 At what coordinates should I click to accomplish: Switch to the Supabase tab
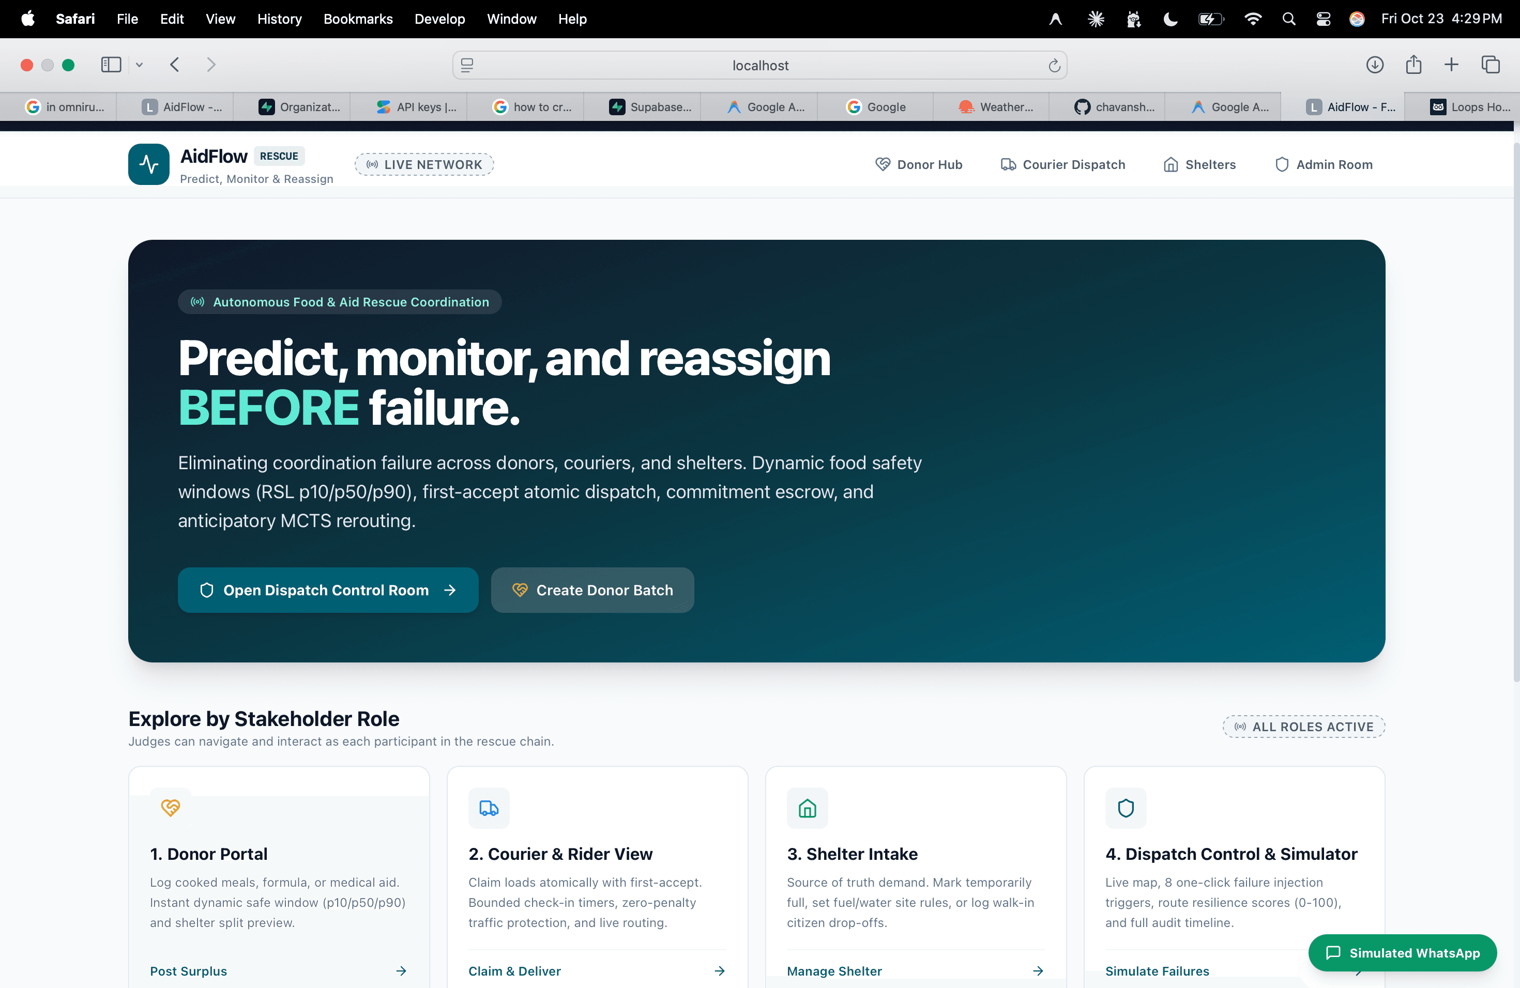click(642, 106)
